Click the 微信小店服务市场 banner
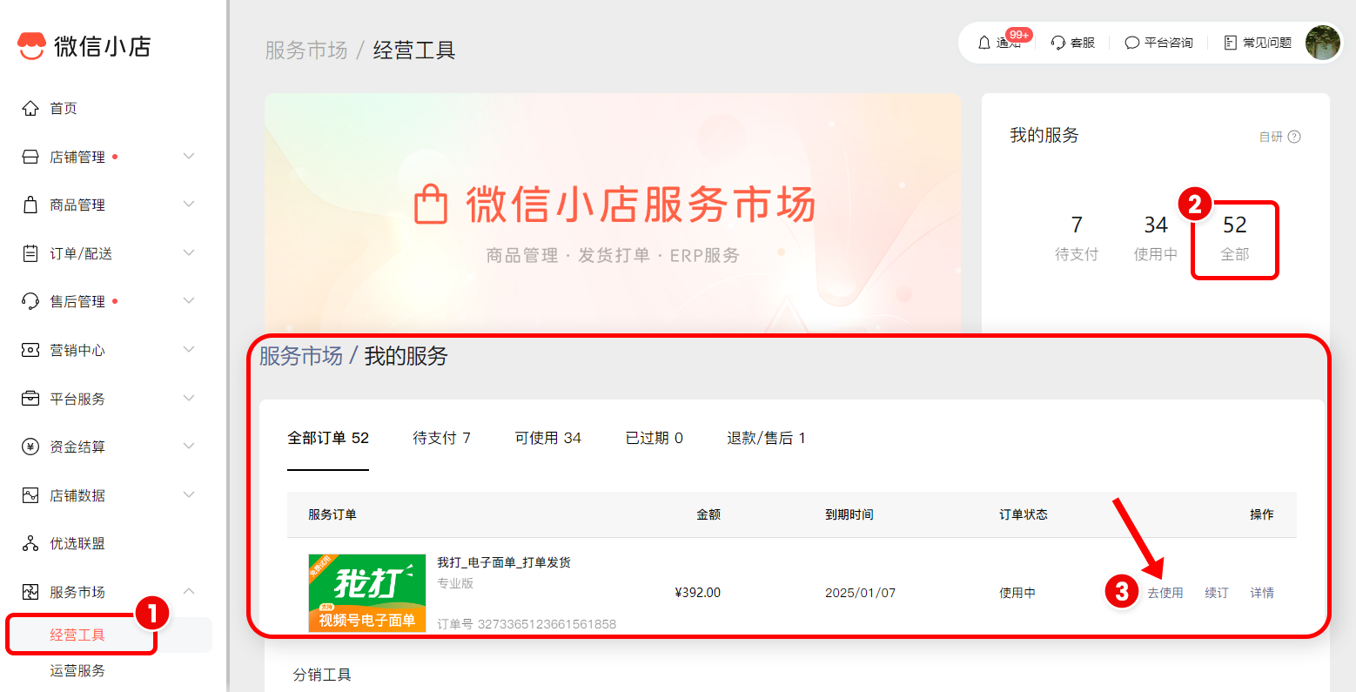Image resolution: width=1356 pixels, height=692 pixels. (613, 214)
